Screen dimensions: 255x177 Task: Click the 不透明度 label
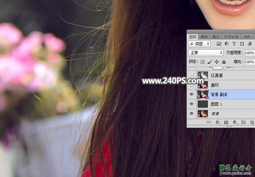pos(234,53)
